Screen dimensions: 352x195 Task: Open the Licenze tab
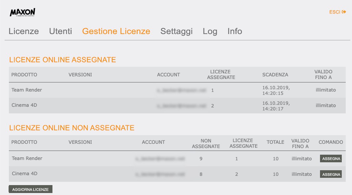[23, 31]
